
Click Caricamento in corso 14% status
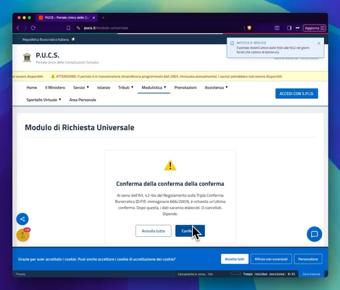(195, 274)
